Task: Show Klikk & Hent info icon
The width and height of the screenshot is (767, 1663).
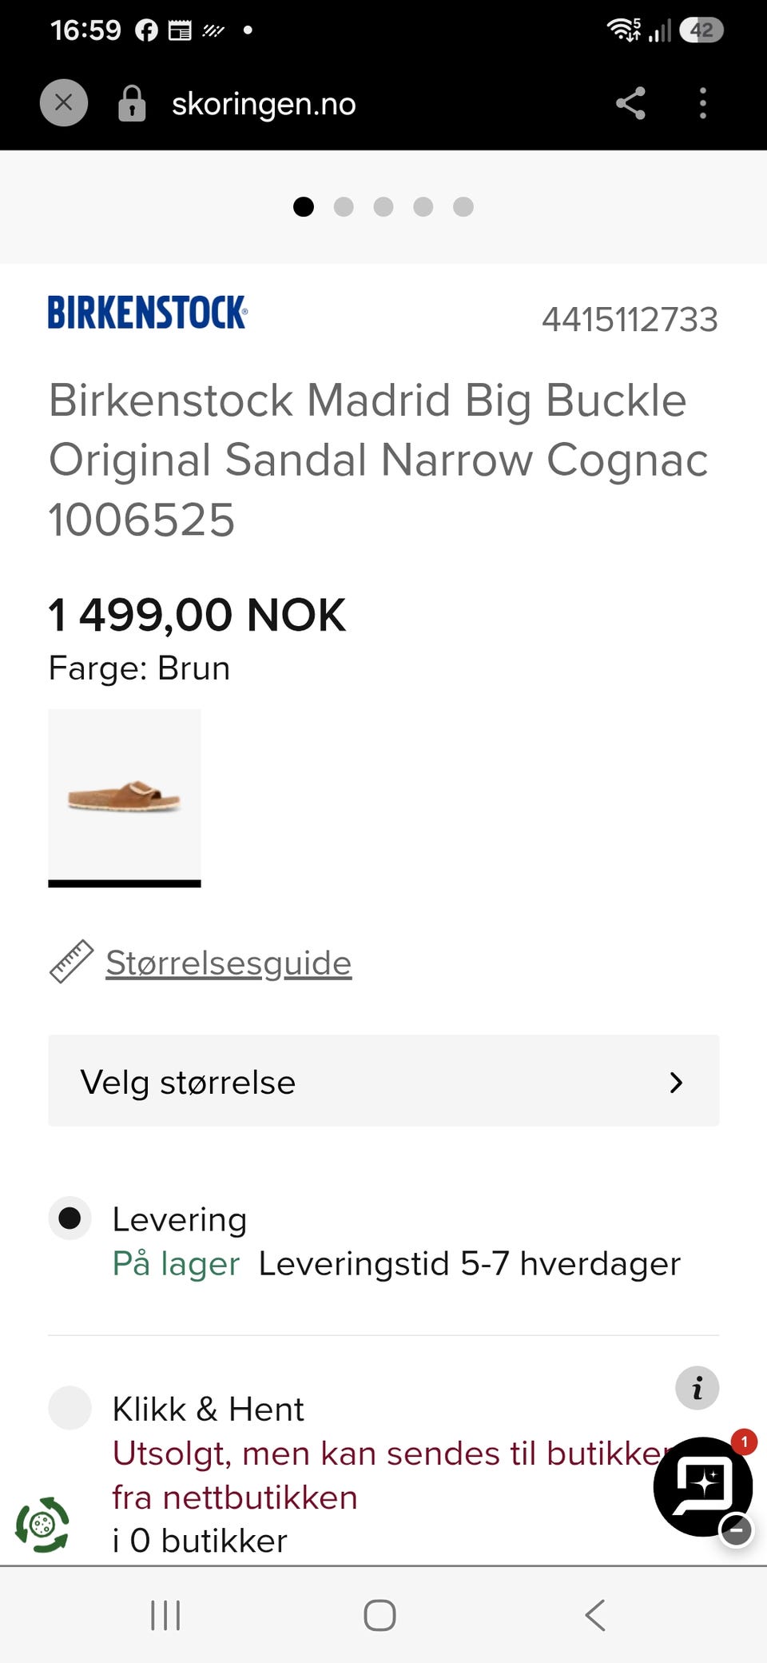Action: [697, 1387]
